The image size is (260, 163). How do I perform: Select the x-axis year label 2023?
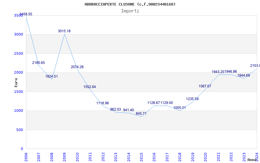[x=244, y=157]
